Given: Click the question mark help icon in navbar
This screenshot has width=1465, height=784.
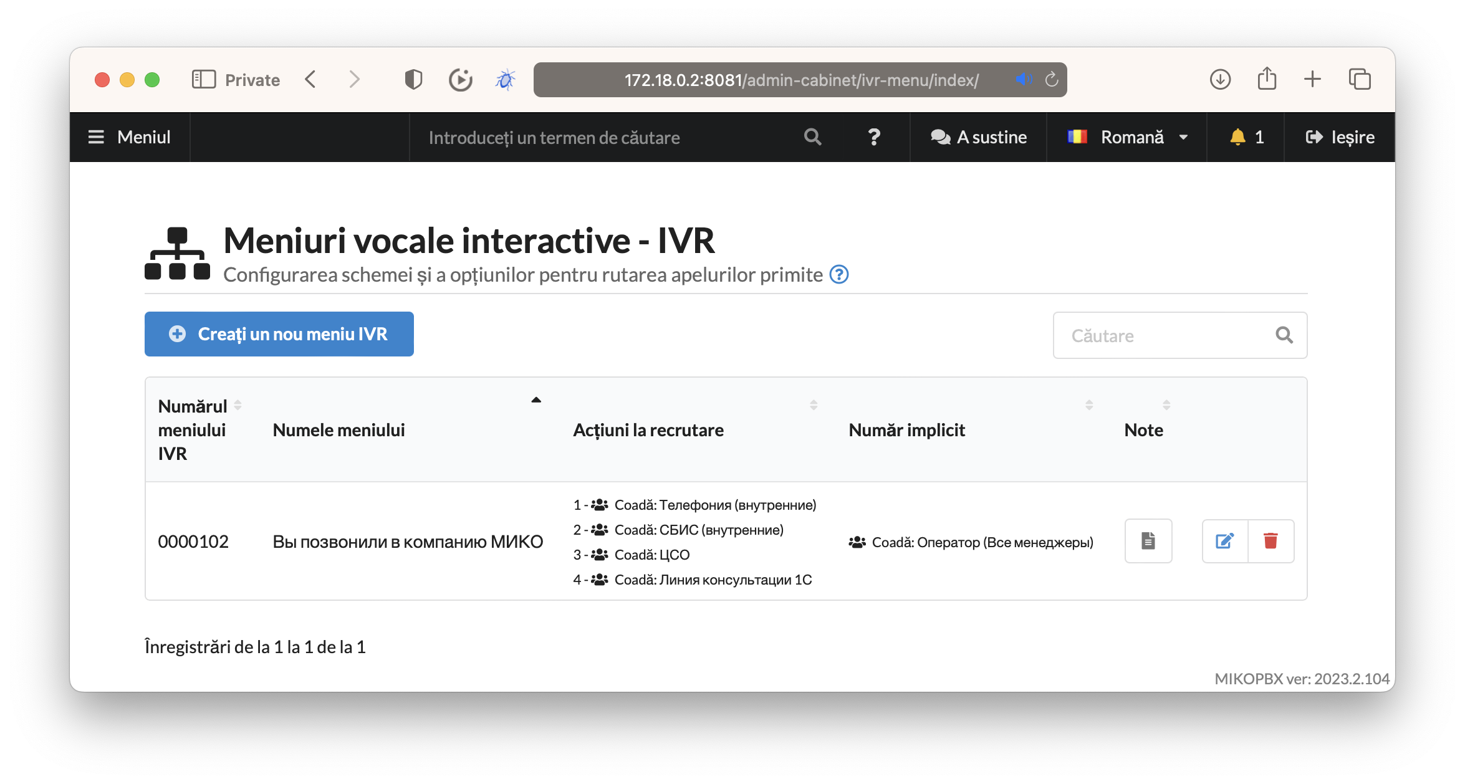Looking at the screenshot, I should [x=874, y=137].
